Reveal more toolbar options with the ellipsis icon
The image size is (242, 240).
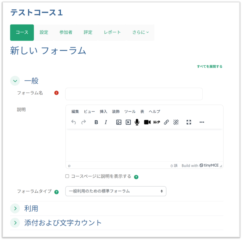pos(202,122)
